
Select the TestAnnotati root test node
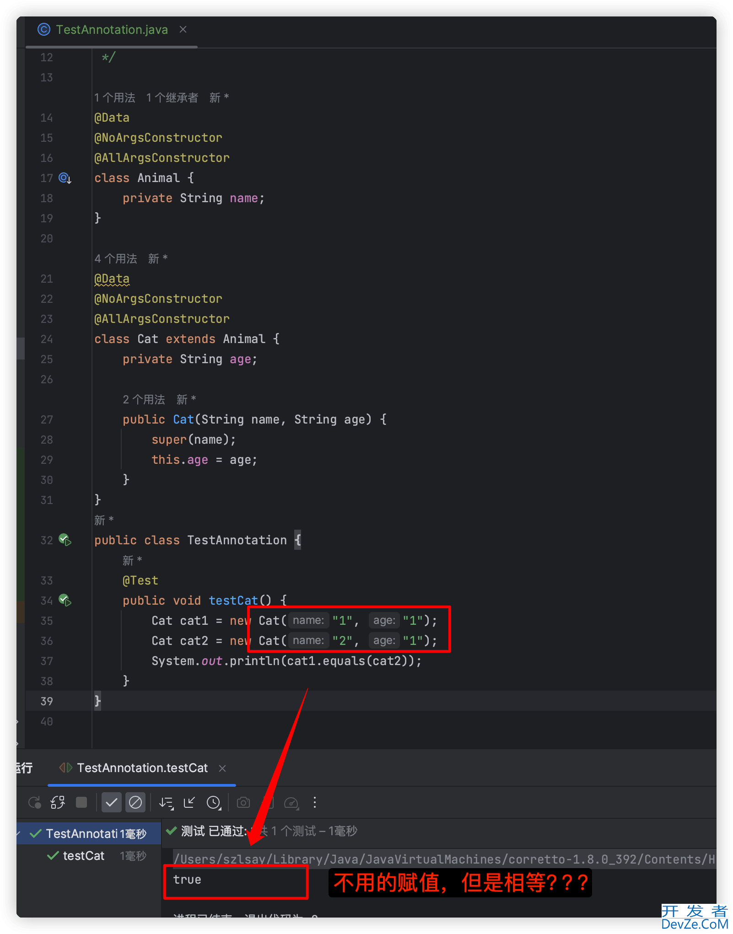coord(89,834)
